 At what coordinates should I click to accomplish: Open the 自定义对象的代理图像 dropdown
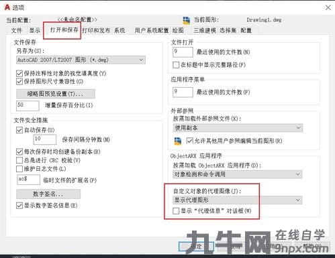238,200
